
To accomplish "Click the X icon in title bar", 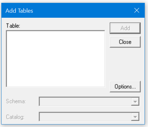I will (x=137, y=10).
